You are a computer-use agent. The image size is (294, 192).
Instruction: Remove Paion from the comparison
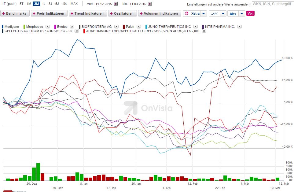click(139, 27)
